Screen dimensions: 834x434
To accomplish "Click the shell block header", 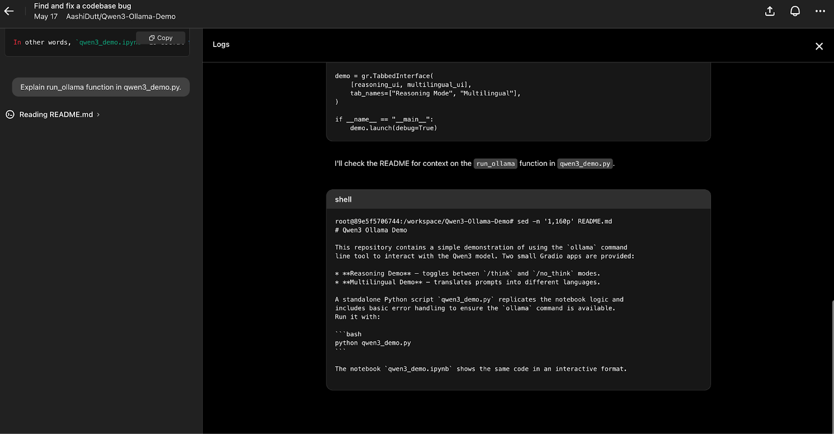I will pyautogui.click(x=518, y=199).
